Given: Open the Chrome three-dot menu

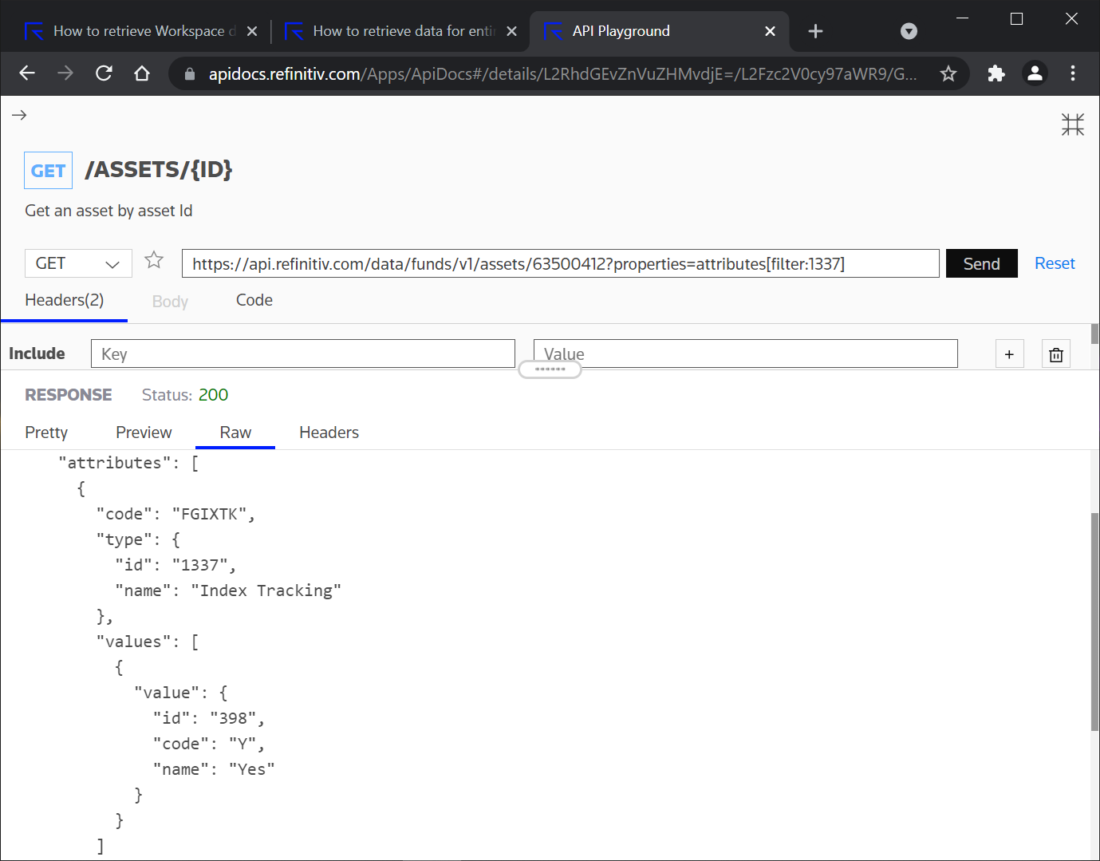Looking at the screenshot, I should pos(1073,73).
